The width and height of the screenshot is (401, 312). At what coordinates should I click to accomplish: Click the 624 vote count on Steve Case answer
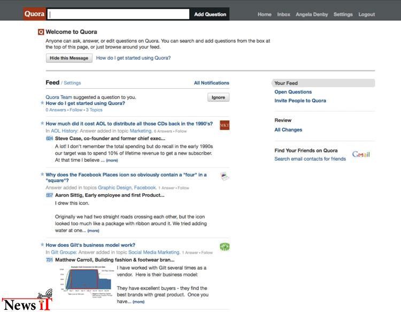49,139
